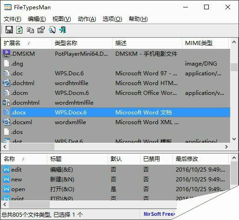Click the Find toolbar icon
Image resolution: width=239 pixels, height=220 pixels.
pos(52,30)
